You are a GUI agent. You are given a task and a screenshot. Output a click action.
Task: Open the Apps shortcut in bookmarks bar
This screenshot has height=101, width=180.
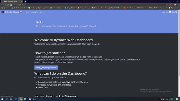tap(6, 8)
